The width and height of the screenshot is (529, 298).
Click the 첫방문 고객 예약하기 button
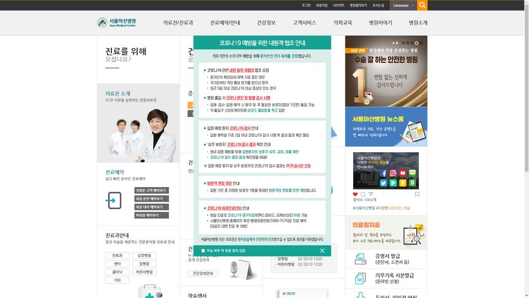coord(152,190)
